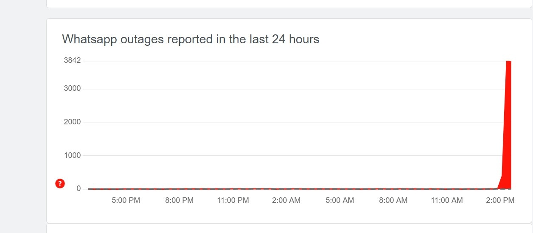Viewport: 533px width, 233px height.
Task: Click the chart title about Whatsapp outages
Action: [x=191, y=39]
